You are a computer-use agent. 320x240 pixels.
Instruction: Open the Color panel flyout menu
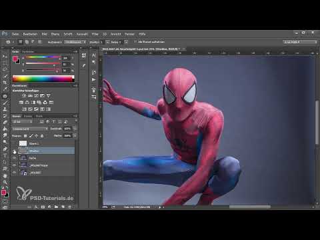click(75, 51)
